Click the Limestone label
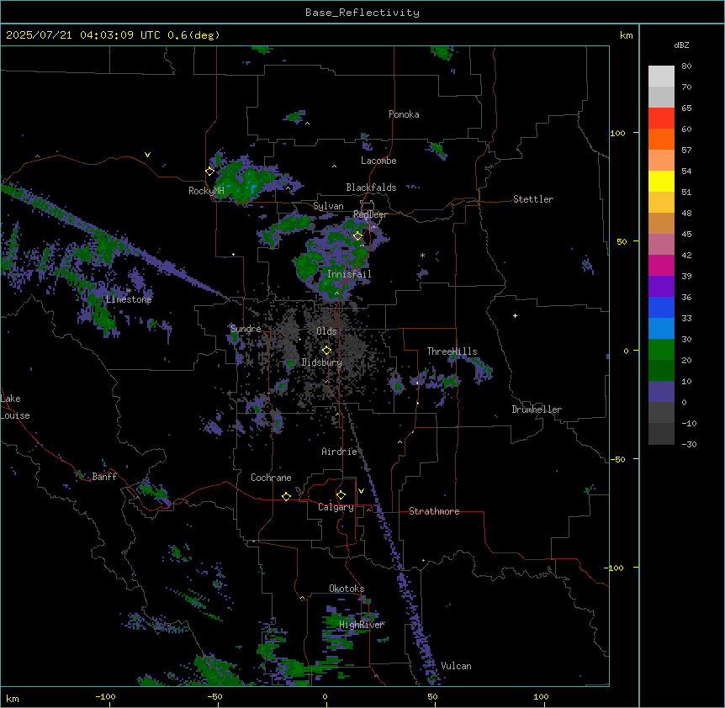This screenshot has width=725, height=708. (129, 299)
